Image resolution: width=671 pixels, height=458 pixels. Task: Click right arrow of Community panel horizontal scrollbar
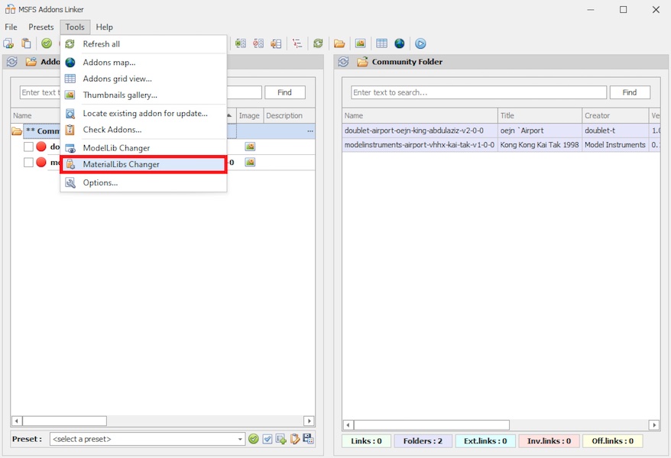click(654, 424)
